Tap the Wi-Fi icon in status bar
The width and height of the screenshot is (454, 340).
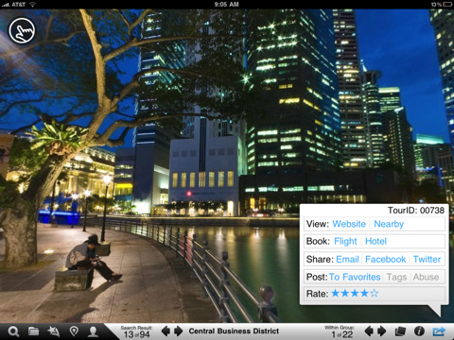[x=32, y=5]
